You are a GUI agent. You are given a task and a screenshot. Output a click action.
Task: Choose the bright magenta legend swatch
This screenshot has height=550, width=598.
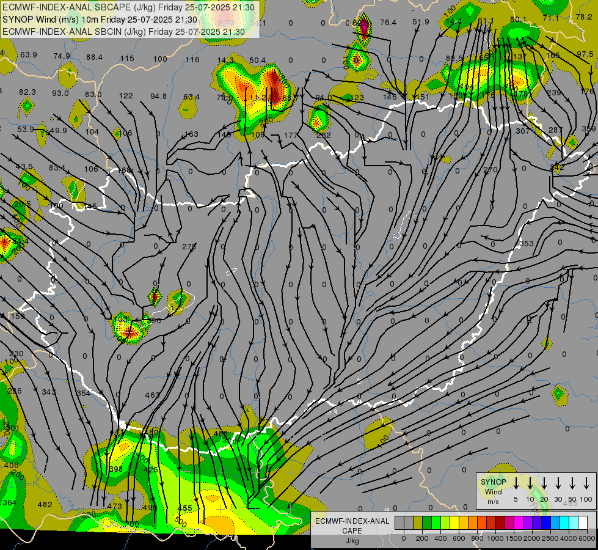tap(519, 522)
